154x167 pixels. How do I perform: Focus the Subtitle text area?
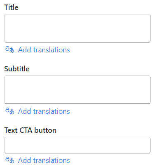tap(77, 89)
